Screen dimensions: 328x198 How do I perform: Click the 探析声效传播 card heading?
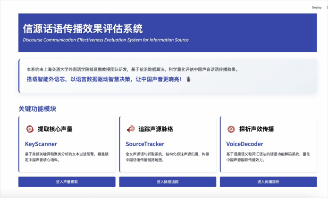[x=256, y=129]
